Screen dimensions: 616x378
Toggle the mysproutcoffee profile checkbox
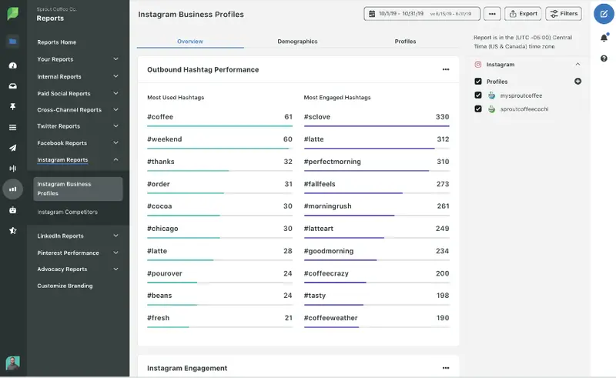478,95
